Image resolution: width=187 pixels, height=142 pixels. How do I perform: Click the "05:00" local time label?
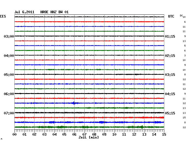click(9, 75)
